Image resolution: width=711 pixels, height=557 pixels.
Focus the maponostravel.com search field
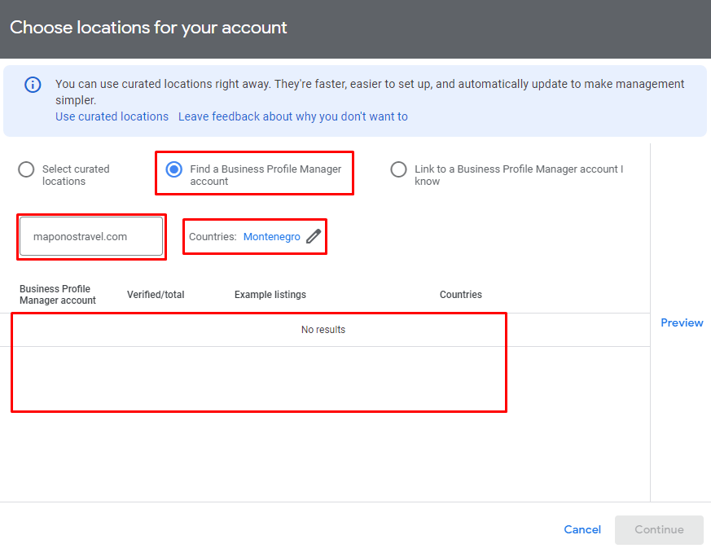tap(91, 236)
